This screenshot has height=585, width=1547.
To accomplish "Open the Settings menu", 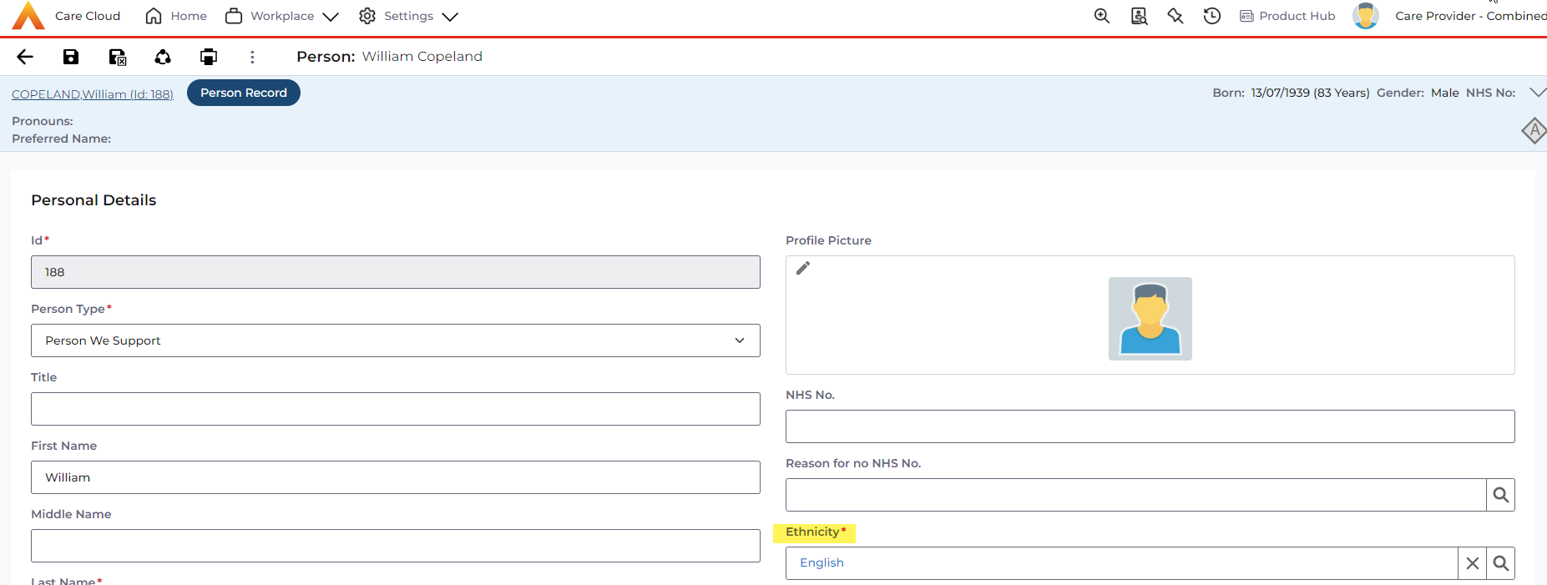I will (x=408, y=16).
